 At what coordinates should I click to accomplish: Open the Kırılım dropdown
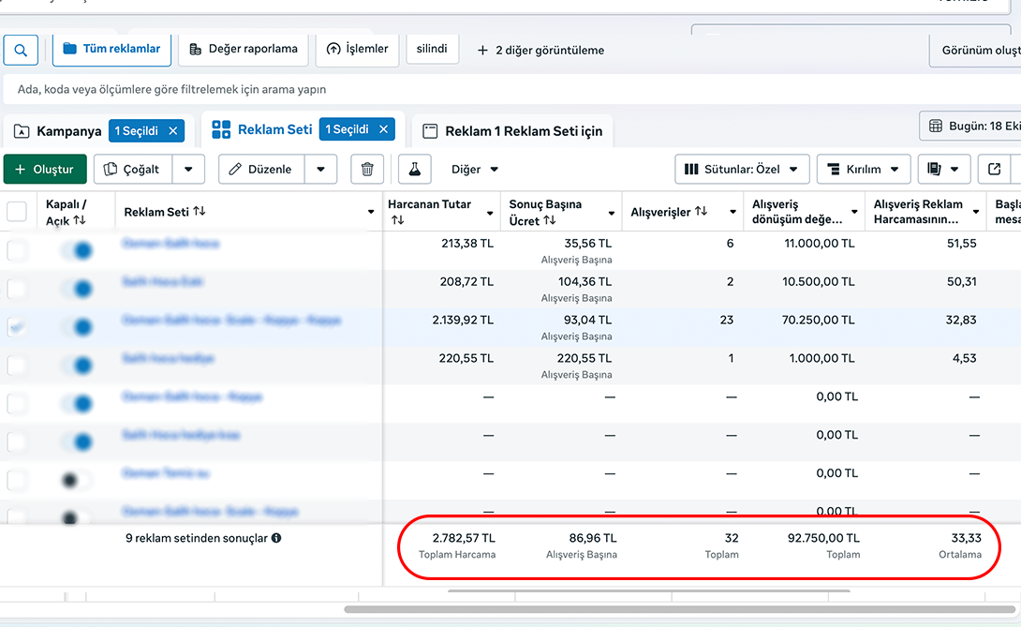tap(863, 170)
